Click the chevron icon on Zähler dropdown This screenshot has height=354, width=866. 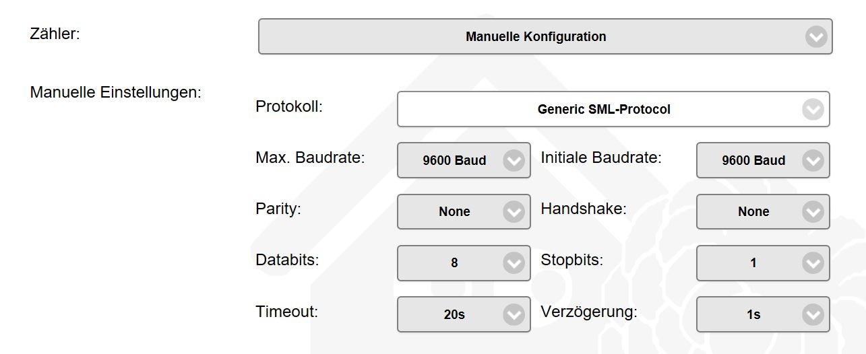pyautogui.click(x=815, y=37)
